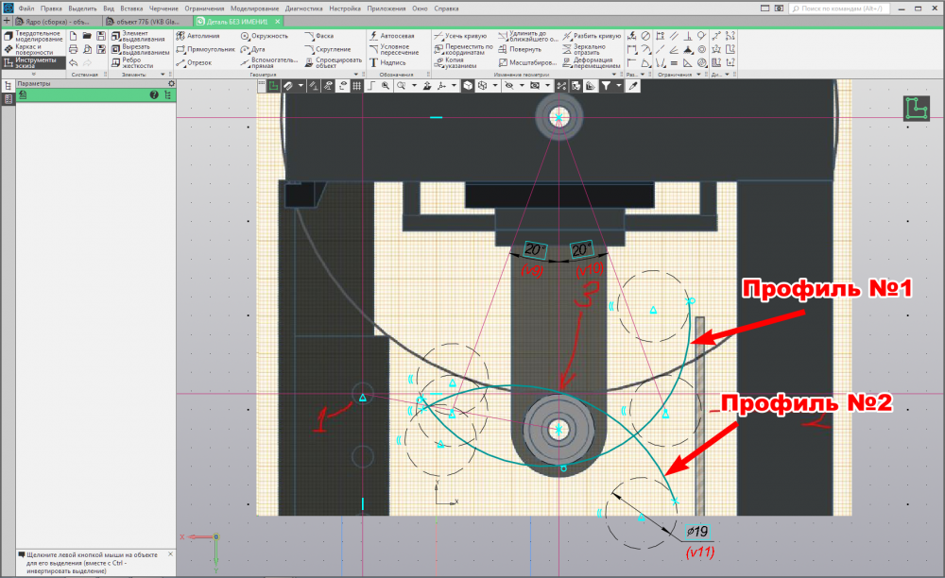Use the Усечь кривую trim tool

pos(460,35)
